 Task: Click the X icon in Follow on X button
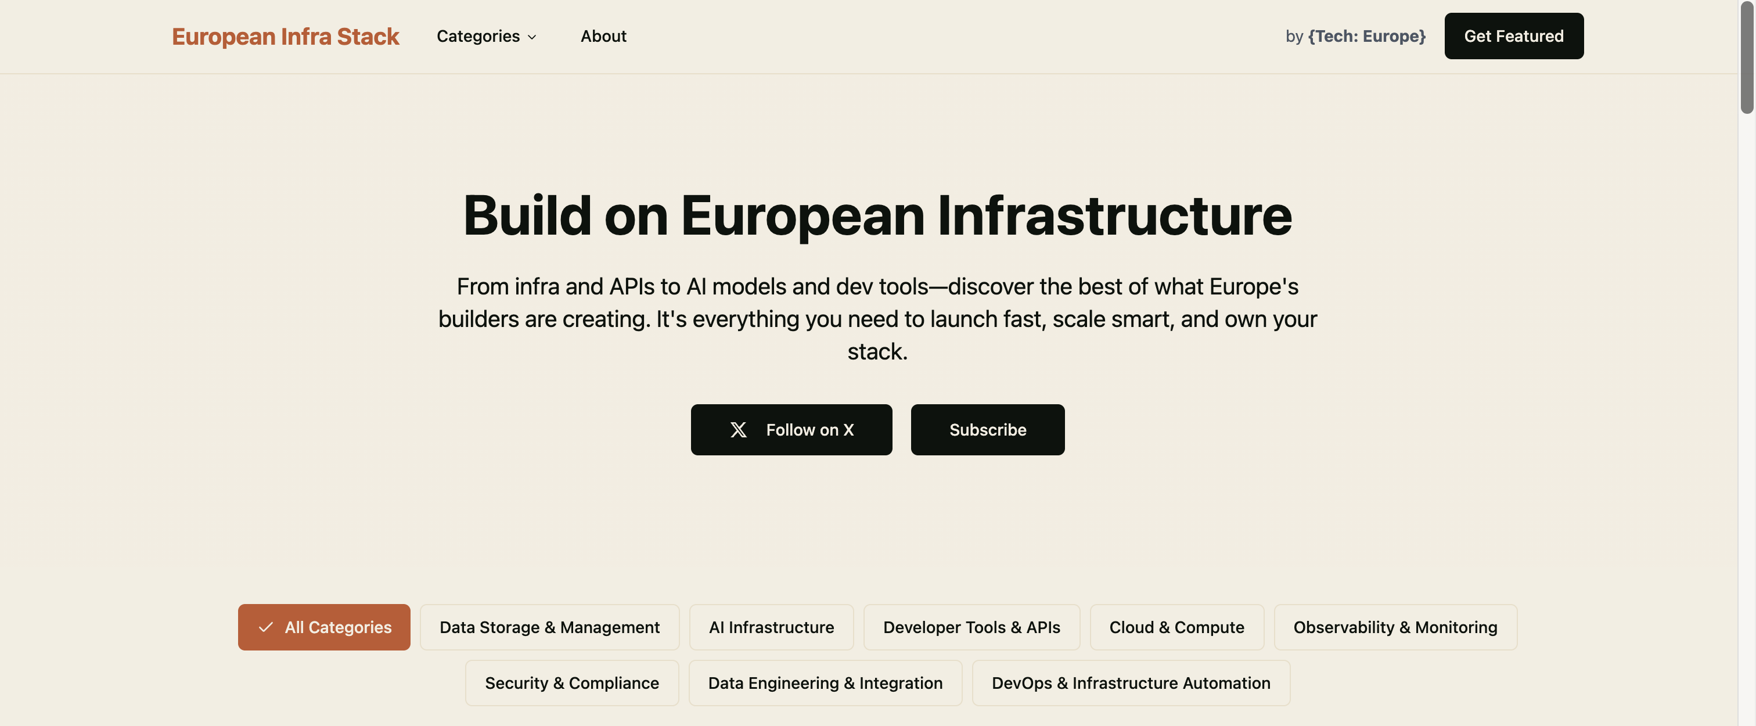pos(740,429)
